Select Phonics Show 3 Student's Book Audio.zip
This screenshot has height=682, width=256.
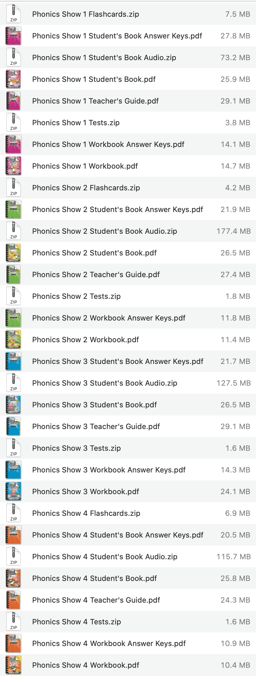coord(105,383)
